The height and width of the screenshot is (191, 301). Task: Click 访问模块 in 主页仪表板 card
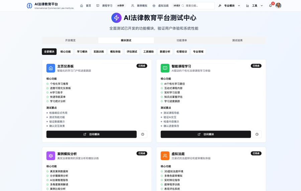pyautogui.click(x=91, y=134)
